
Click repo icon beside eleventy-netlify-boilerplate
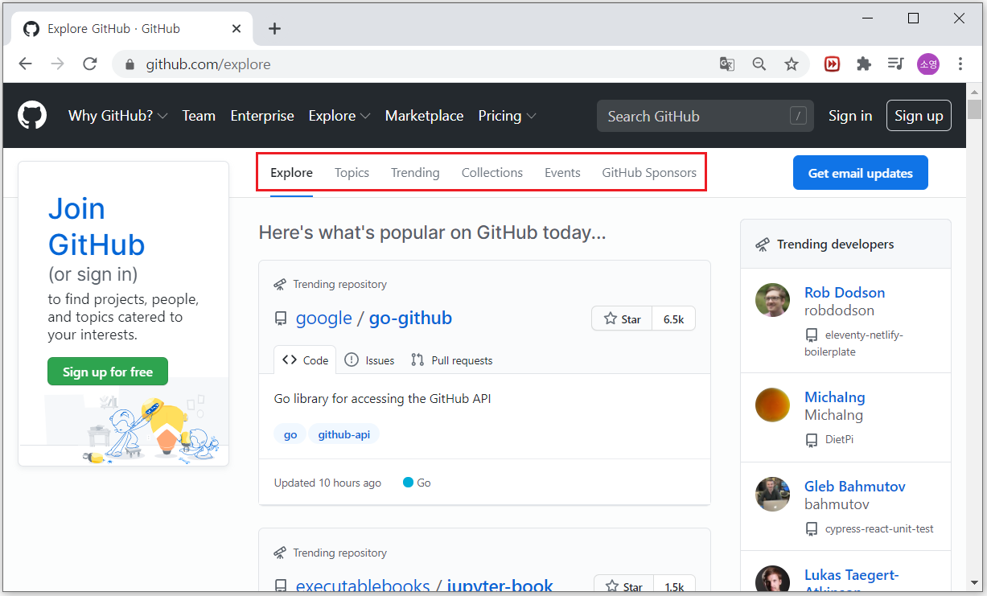pos(812,335)
